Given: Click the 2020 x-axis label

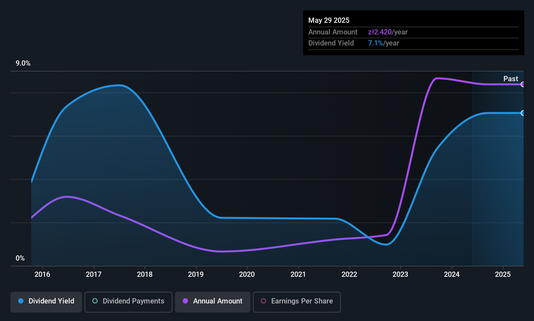Looking at the screenshot, I should coord(247,274).
